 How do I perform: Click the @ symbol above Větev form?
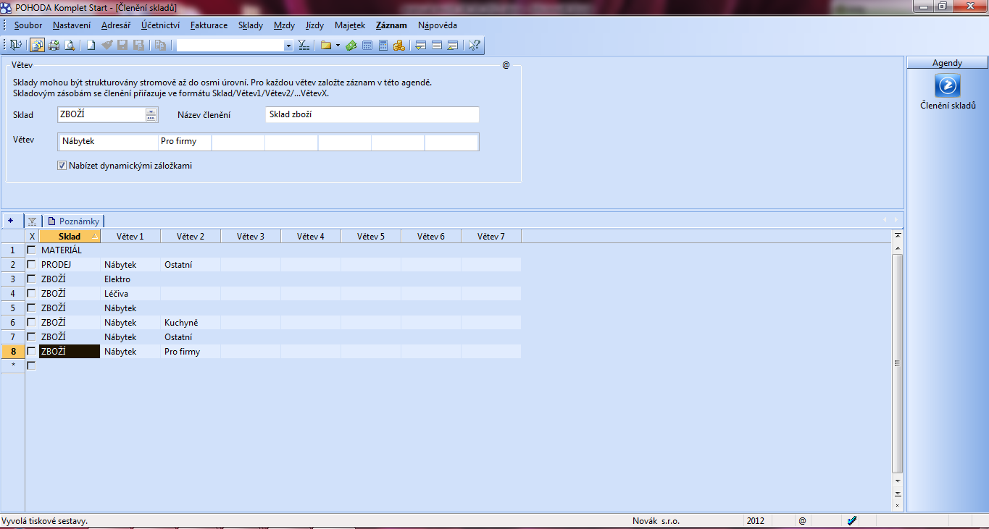[506, 65]
